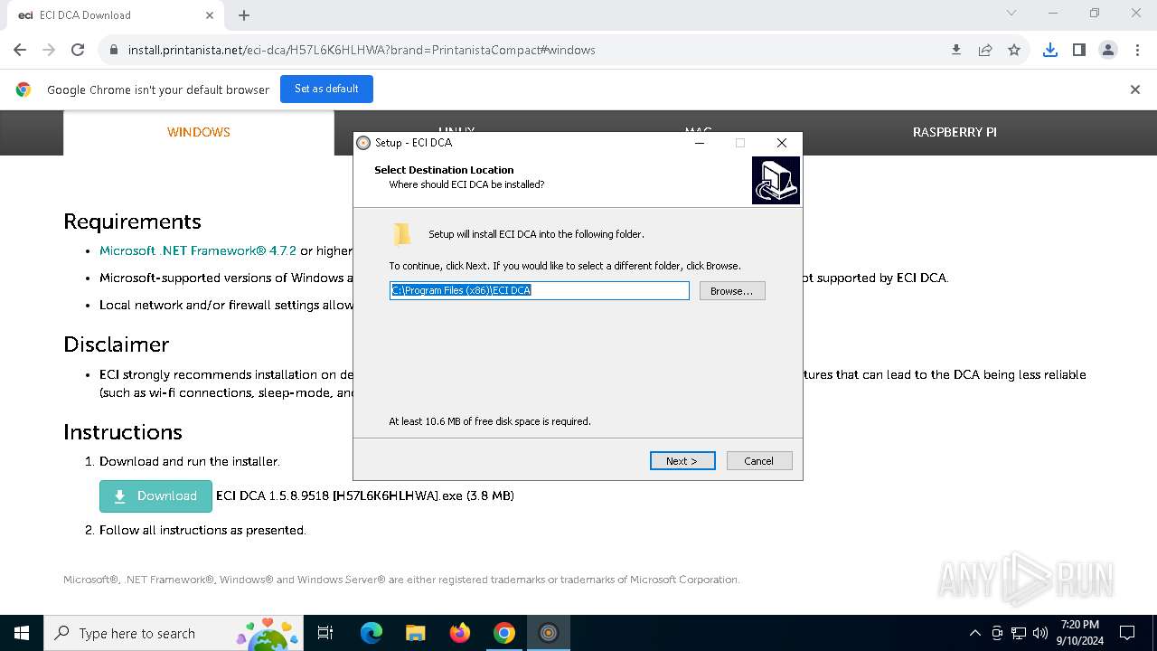Launch Microsoft Edge from taskbar
Screen dimensions: 1157x651
[372, 633]
